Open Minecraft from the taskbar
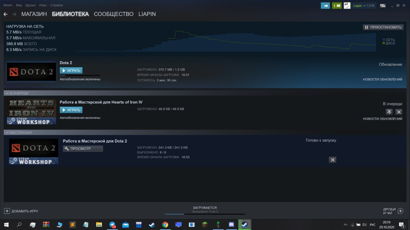Image resolution: width=410 pixels, height=230 pixels. (x=205, y=225)
